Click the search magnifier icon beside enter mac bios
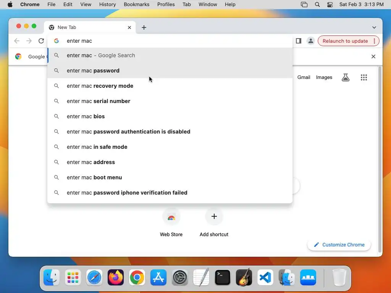391x293 pixels. 57,116
